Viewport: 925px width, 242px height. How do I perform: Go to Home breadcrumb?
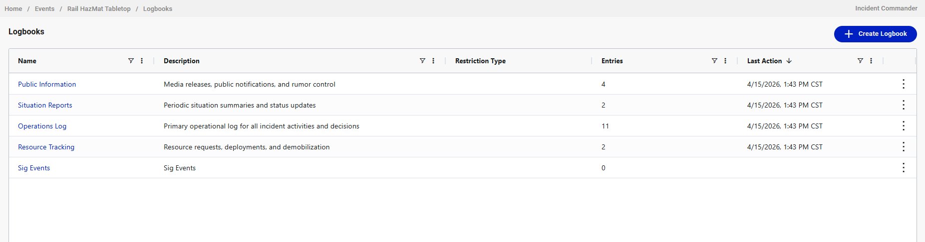pos(13,9)
